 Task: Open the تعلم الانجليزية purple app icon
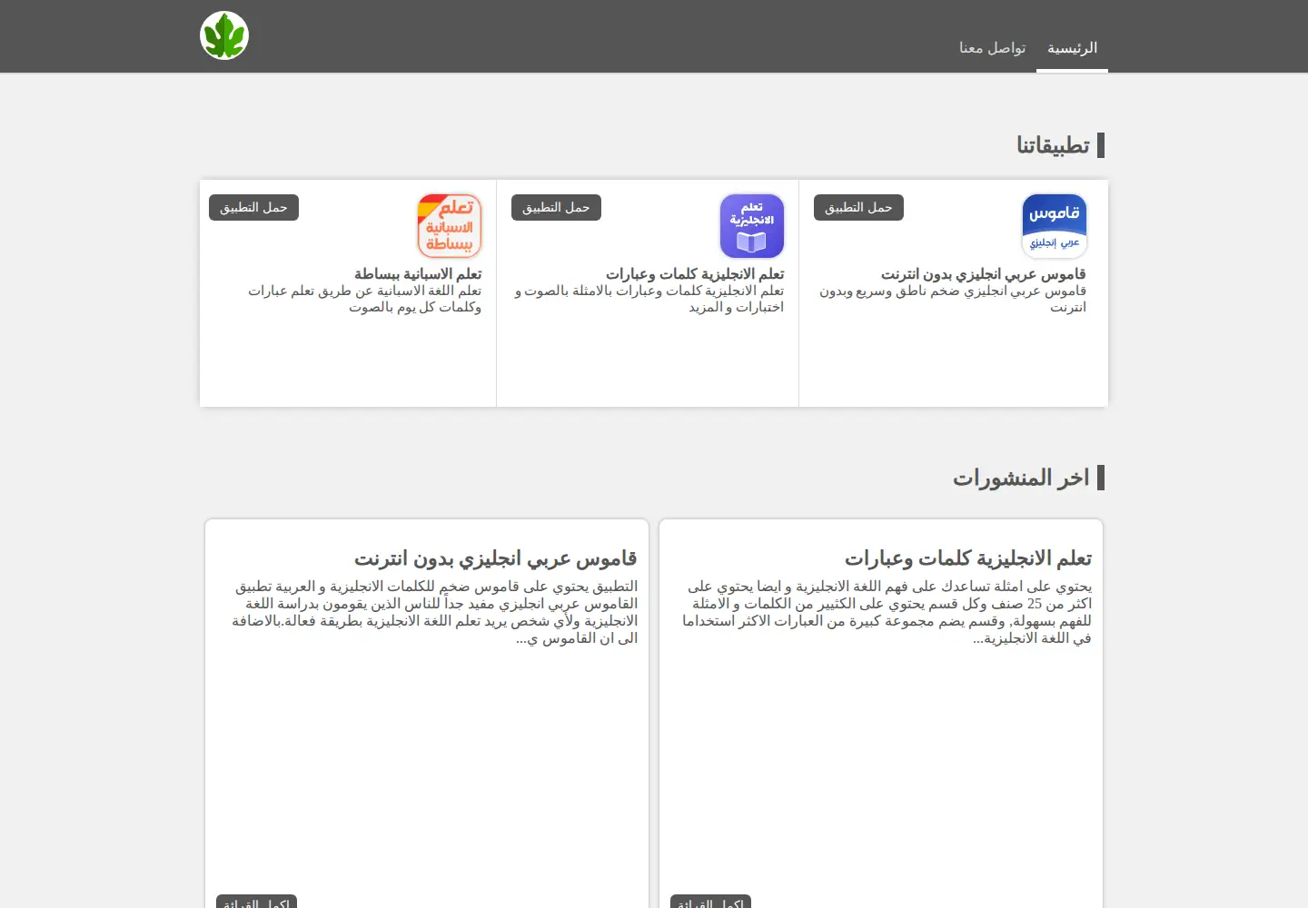751,226
